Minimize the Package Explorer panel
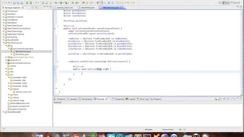 point(47,7)
